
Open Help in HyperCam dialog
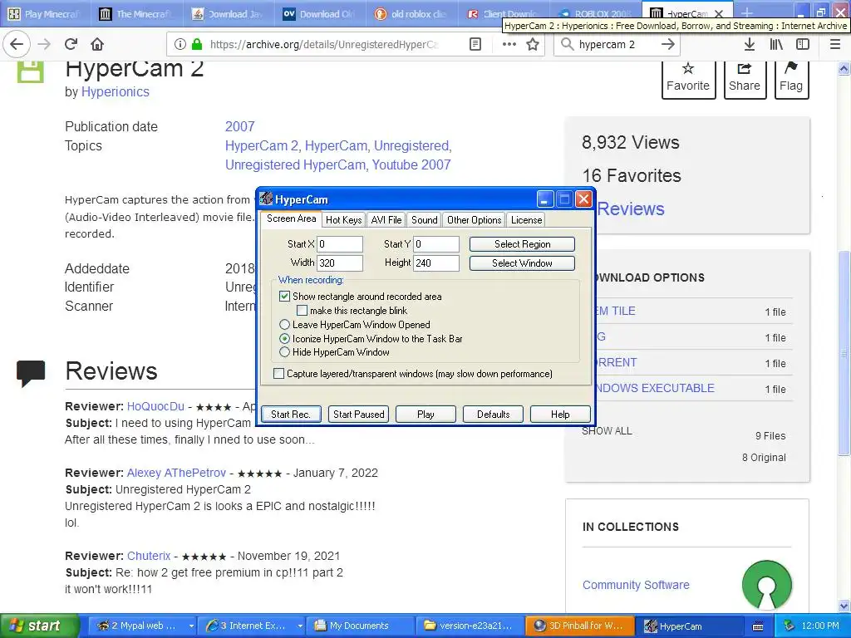[x=560, y=415]
